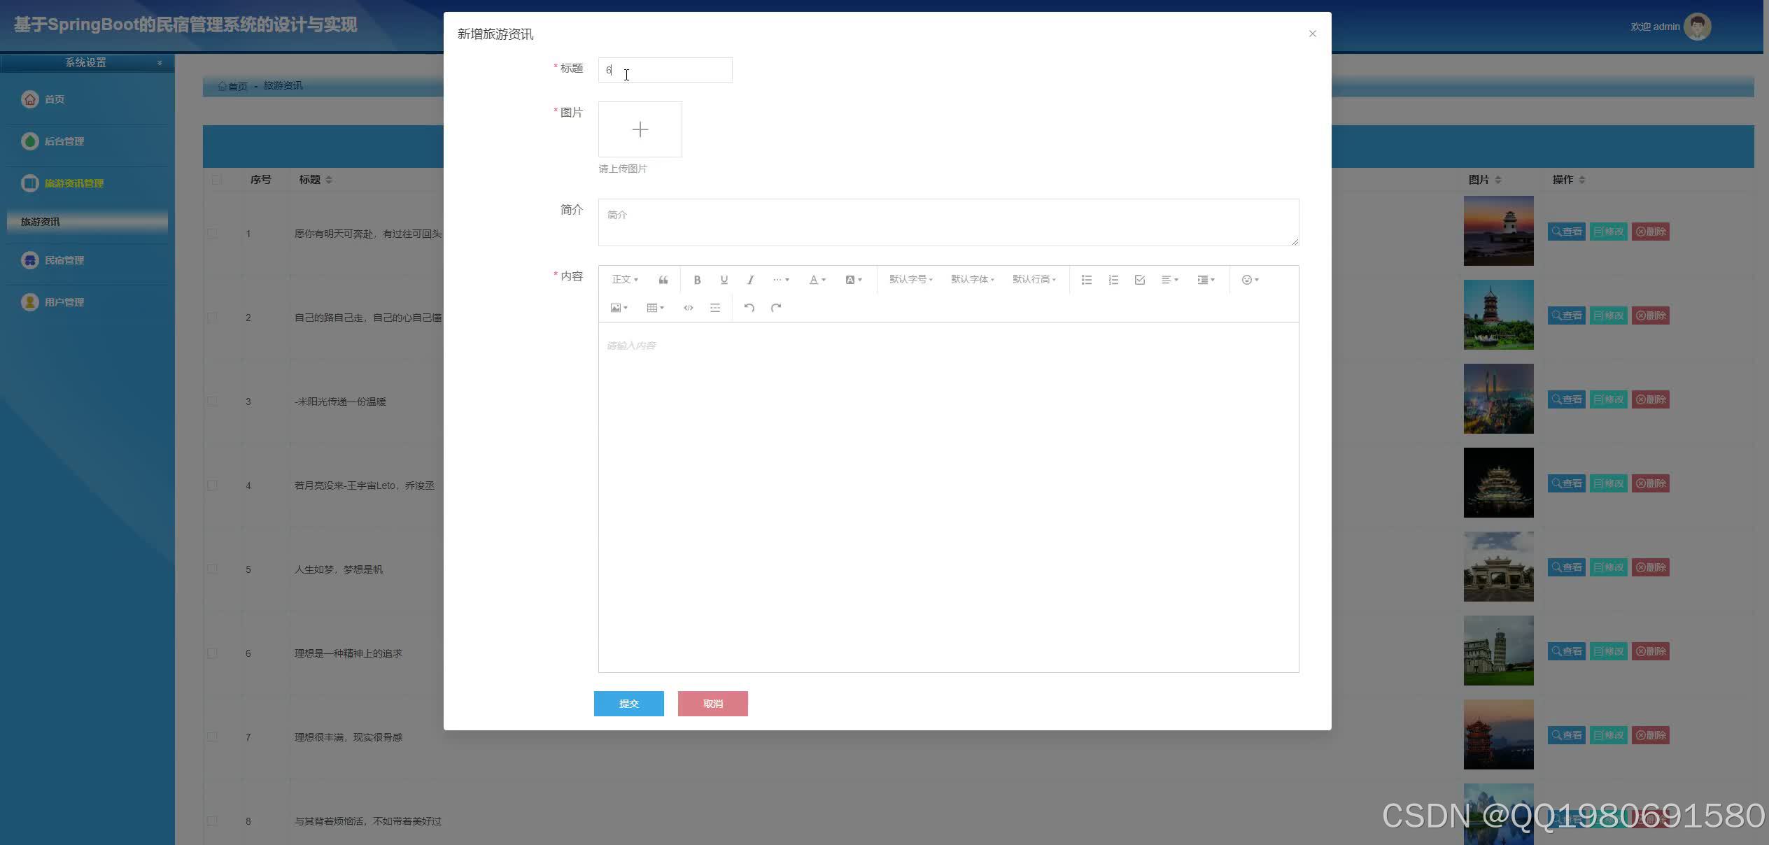Open the 正文 heading style dropdown

[x=624, y=280]
